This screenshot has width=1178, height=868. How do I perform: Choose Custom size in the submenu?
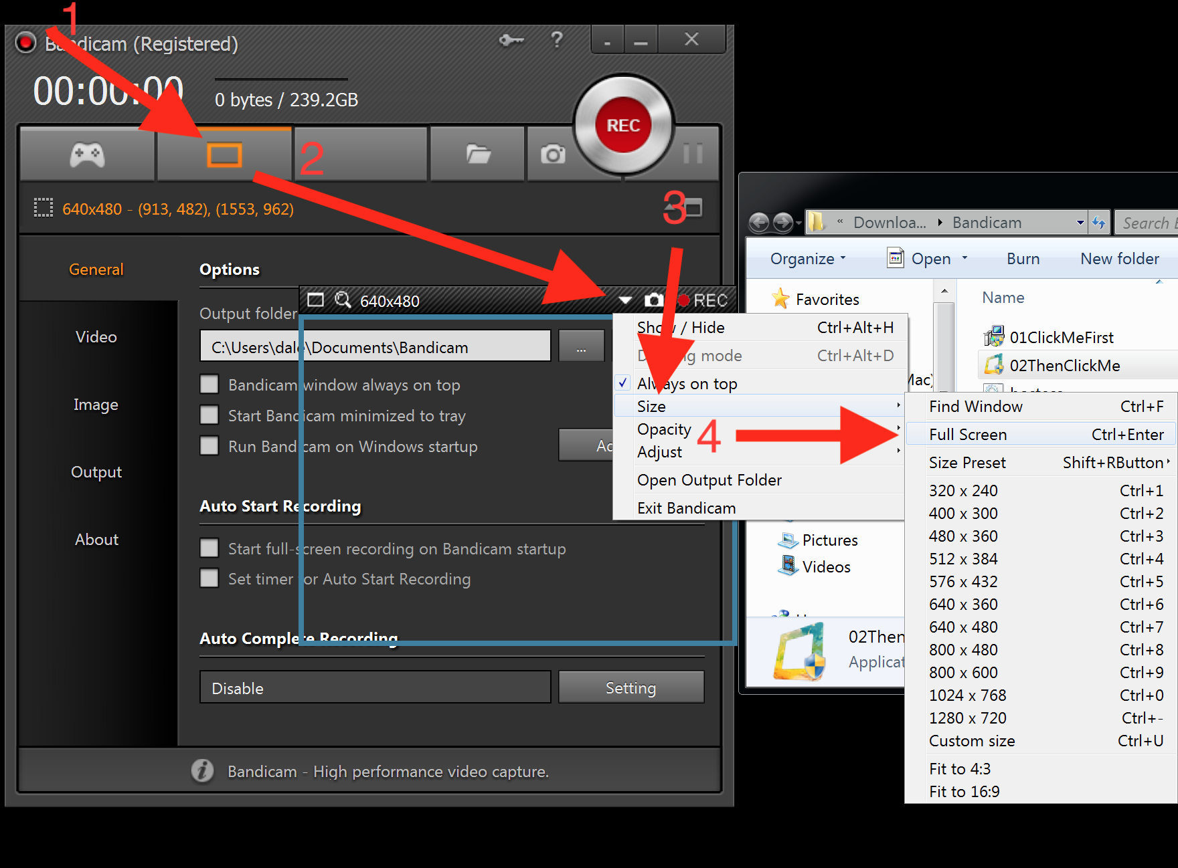point(1040,741)
